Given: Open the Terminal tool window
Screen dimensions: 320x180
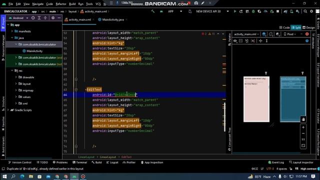Looking at the screenshot, I should click(80, 162).
